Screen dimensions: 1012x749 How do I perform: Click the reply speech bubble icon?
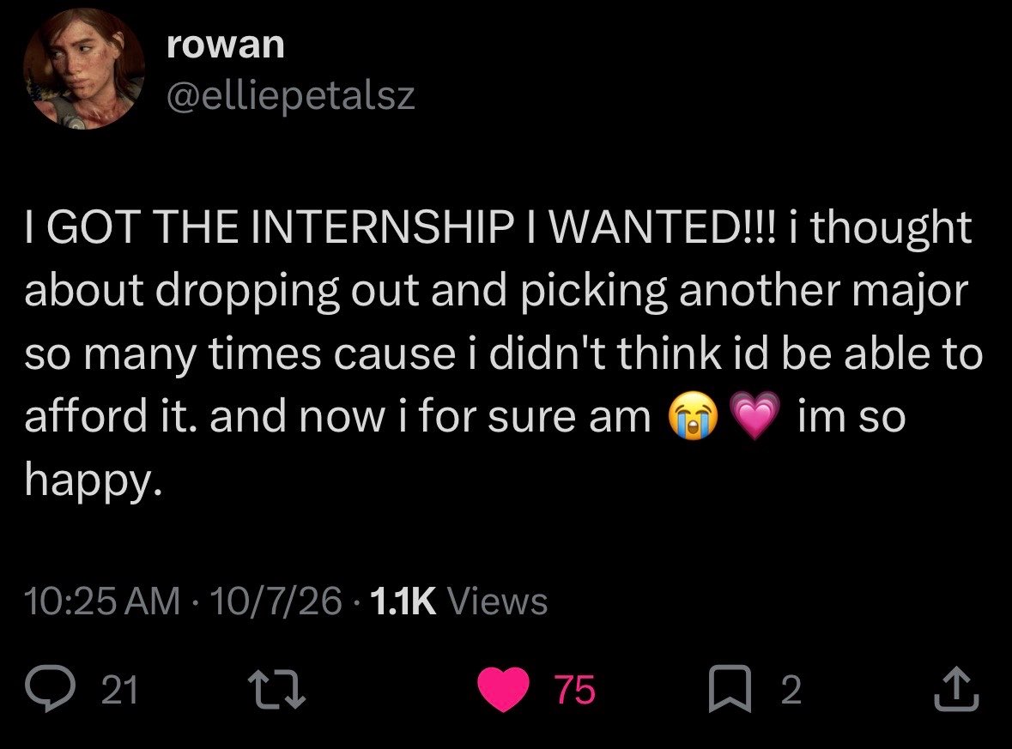pyautogui.click(x=50, y=688)
